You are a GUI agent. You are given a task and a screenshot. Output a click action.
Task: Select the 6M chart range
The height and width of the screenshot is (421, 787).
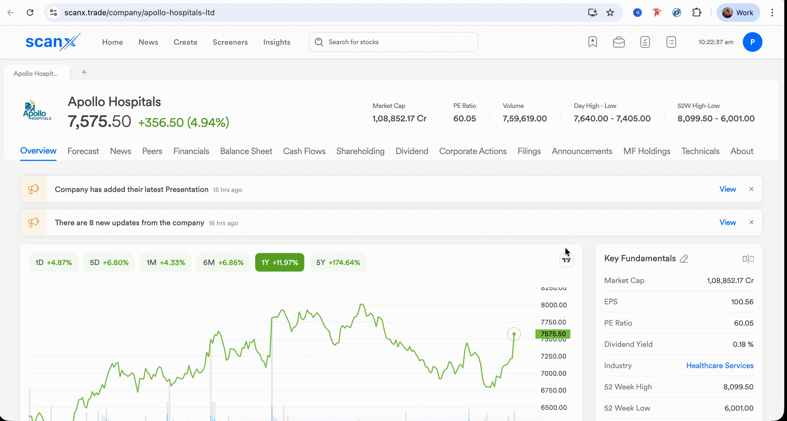(223, 262)
